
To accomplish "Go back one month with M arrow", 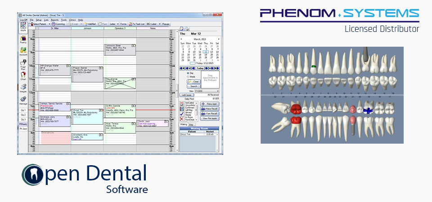I will 182,68.
